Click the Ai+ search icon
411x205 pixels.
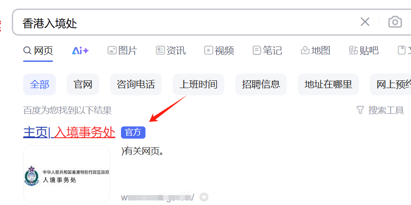(80, 51)
